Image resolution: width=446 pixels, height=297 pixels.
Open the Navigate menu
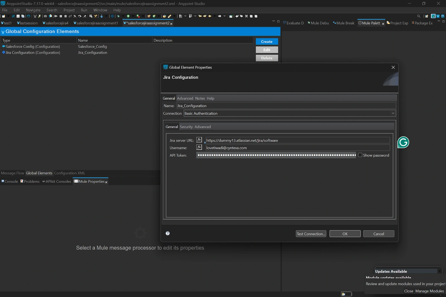pos(33,10)
